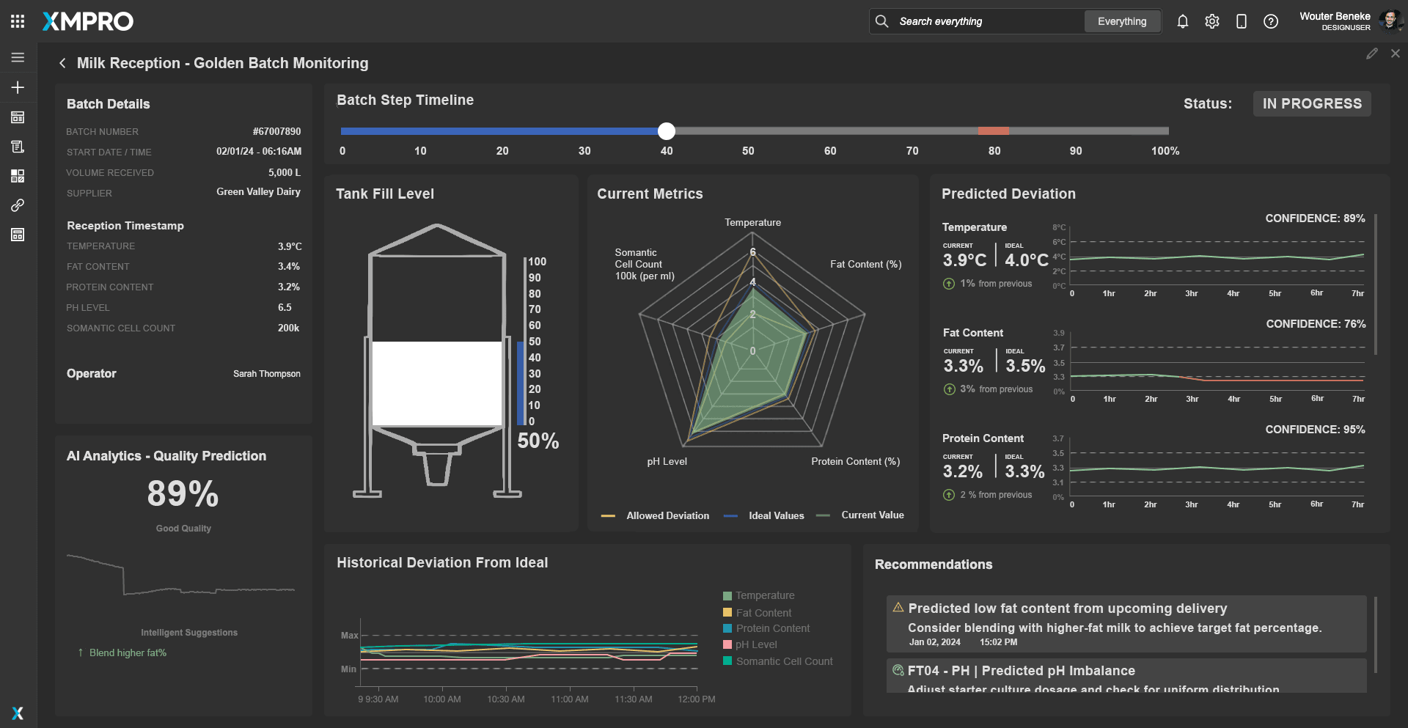Toggle the Temperature series in the chart legend

click(x=764, y=595)
